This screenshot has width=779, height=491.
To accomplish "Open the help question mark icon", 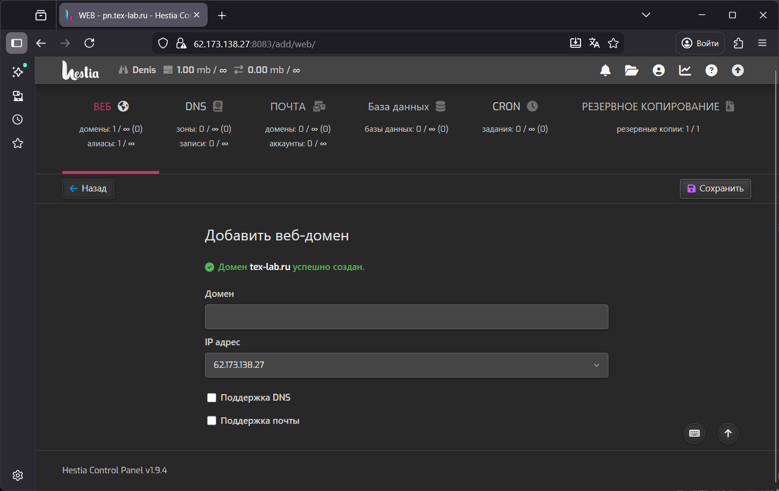I will (711, 70).
